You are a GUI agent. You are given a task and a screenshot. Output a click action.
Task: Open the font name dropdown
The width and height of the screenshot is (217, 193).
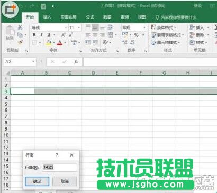[66, 27]
